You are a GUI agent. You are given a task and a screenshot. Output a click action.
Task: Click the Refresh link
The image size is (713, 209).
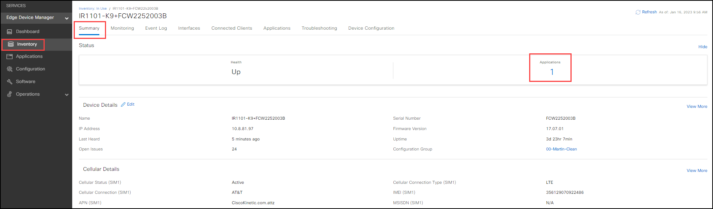[x=649, y=12]
